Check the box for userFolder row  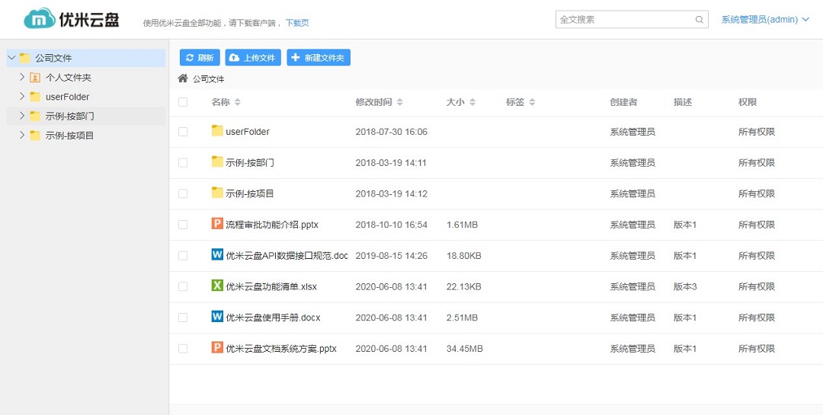(183, 132)
